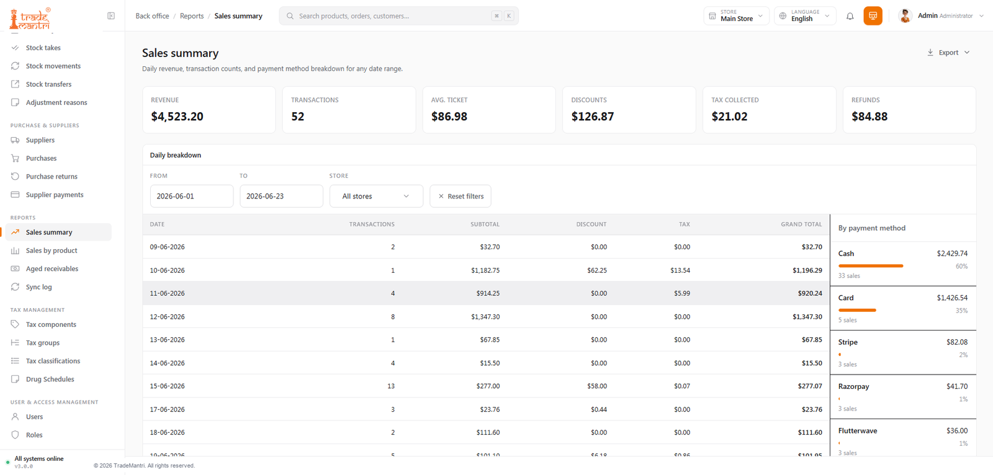Expand the Admin account menu chevron
Image resolution: width=993 pixels, height=475 pixels.
coord(981,16)
